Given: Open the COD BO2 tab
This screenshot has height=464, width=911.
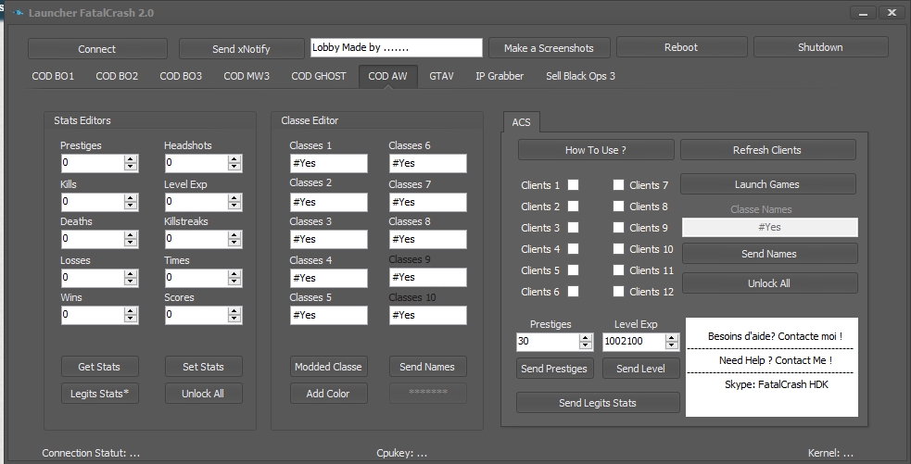Looking at the screenshot, I should [x=117, y=76].
